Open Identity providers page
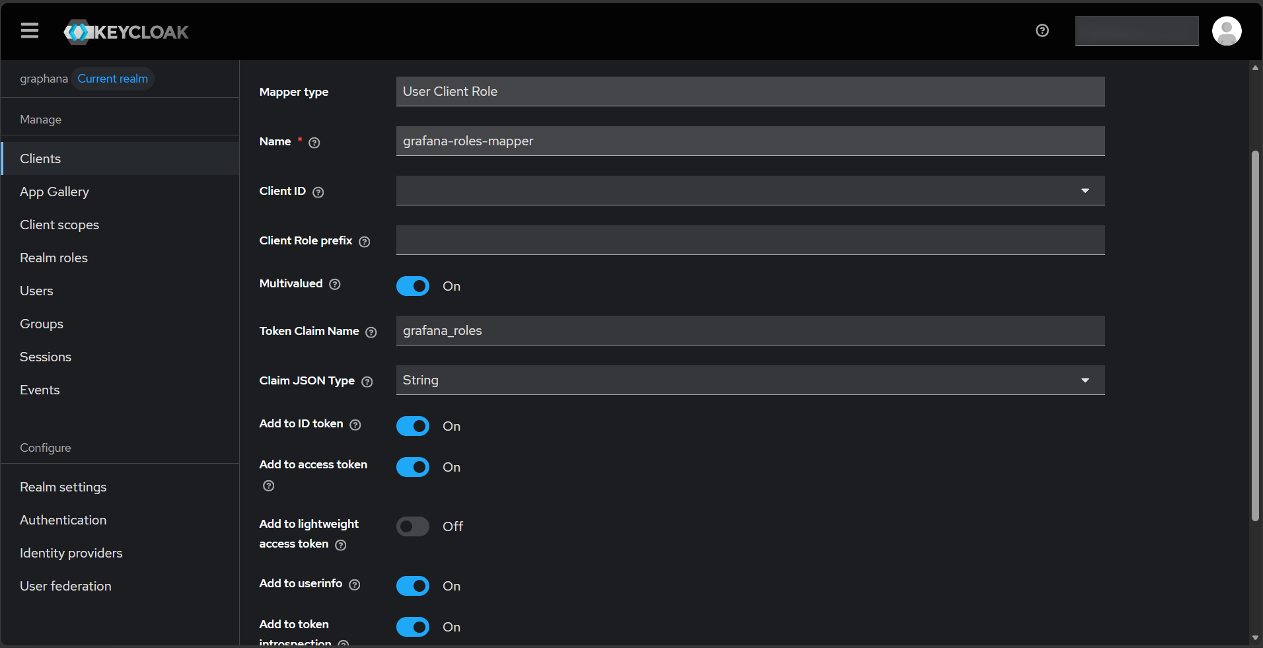 tap(120, 553)
